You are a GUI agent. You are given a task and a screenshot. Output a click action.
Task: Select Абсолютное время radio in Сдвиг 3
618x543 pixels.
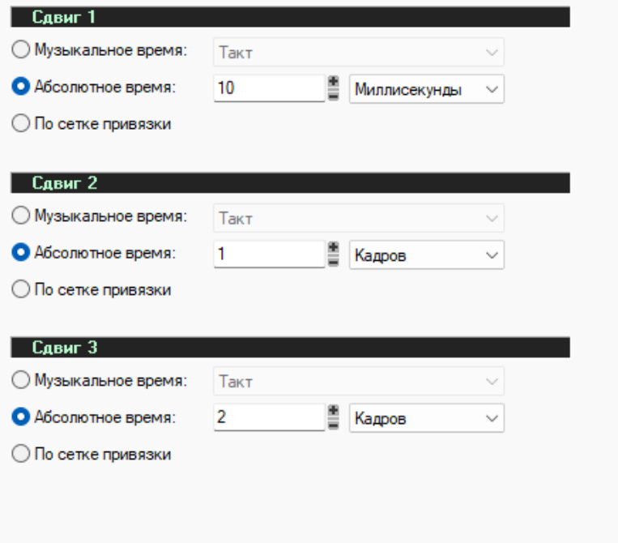pyautogui.click(x=22, y=417)
